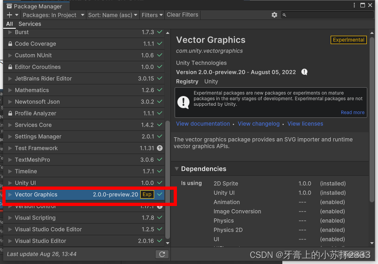Collapse the Dependencies section
The image size is (378, 264).
[x=177, y=168]
